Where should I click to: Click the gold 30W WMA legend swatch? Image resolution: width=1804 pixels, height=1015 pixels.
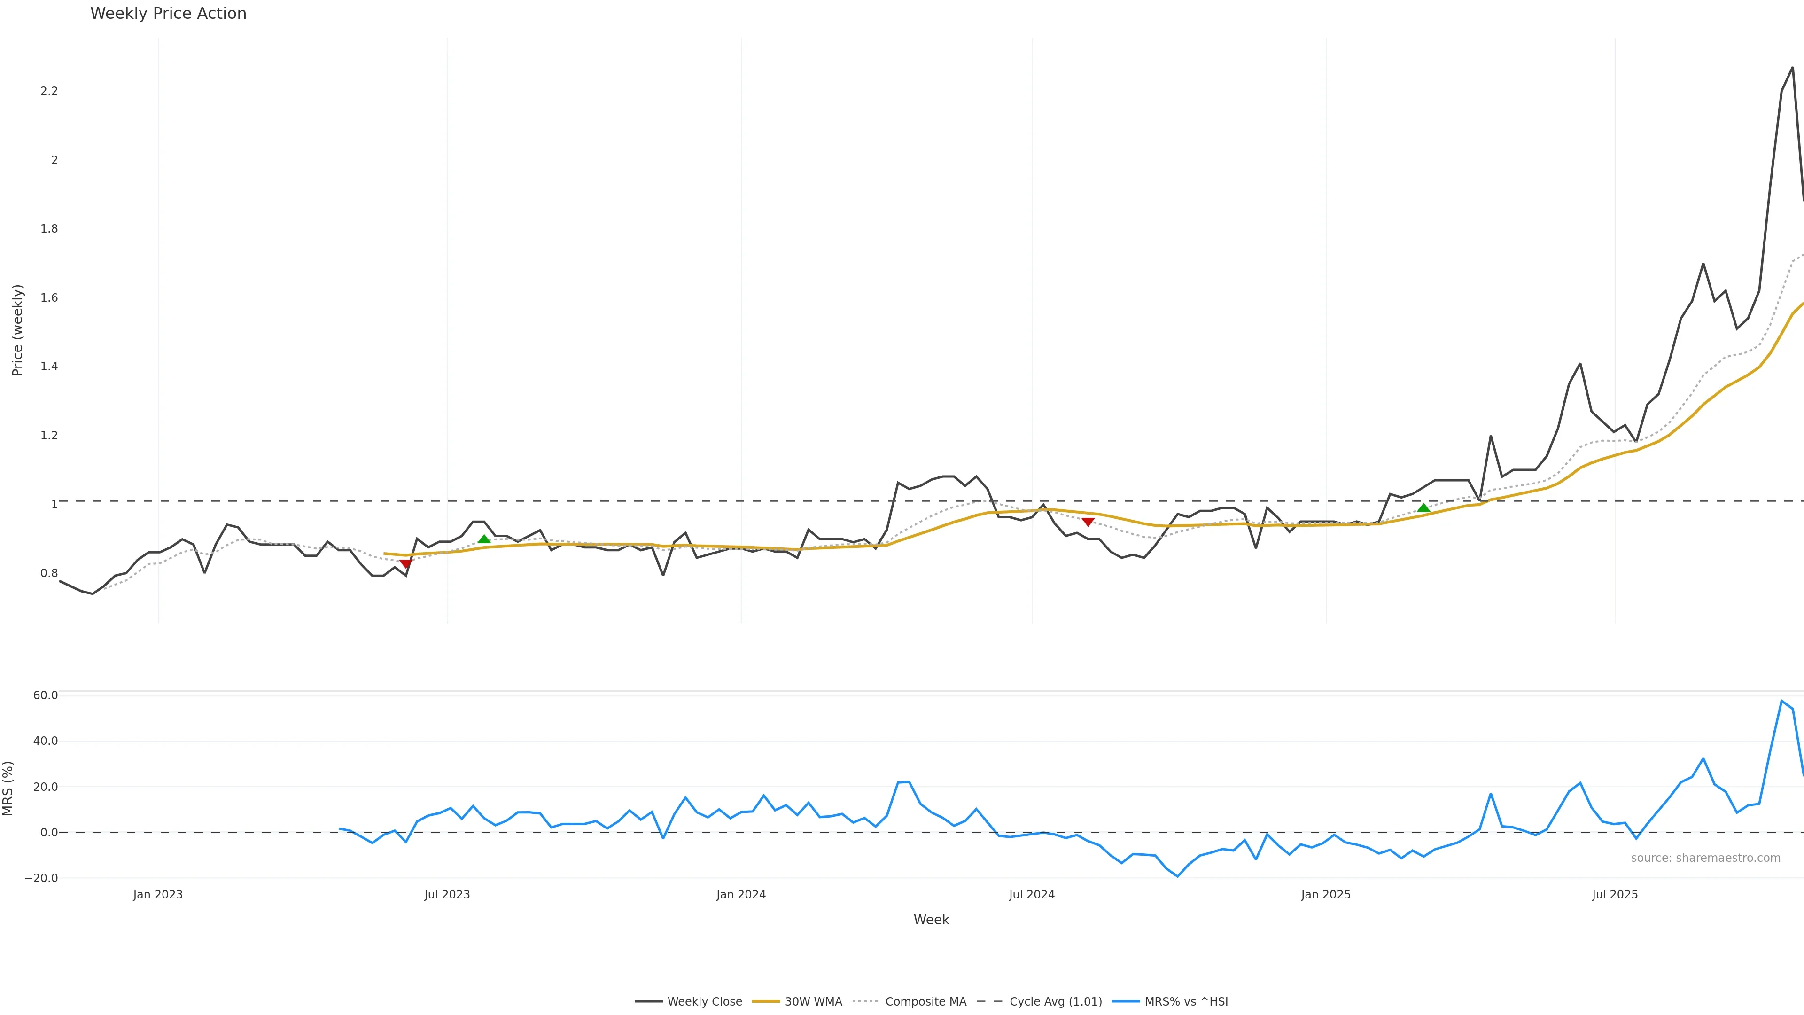coord(765,1002)
